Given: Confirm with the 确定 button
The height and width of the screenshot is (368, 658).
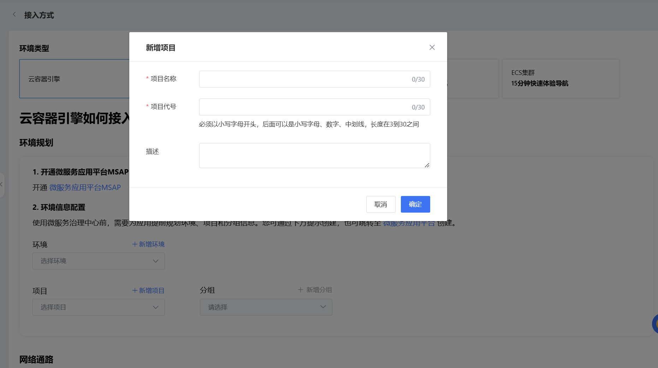Looking at the screenshot, I should (x=415, y=204).
